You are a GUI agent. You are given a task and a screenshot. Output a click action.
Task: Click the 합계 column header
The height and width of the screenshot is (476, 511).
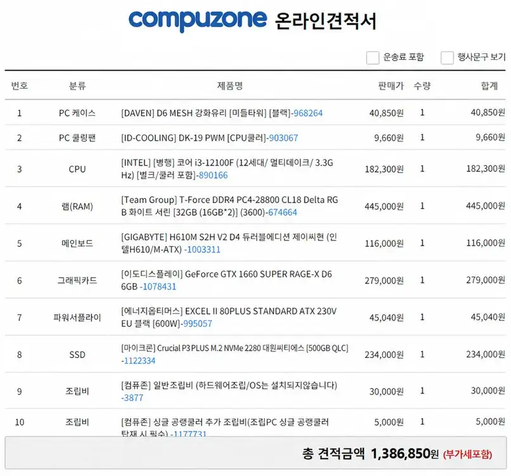pos(489,86)
